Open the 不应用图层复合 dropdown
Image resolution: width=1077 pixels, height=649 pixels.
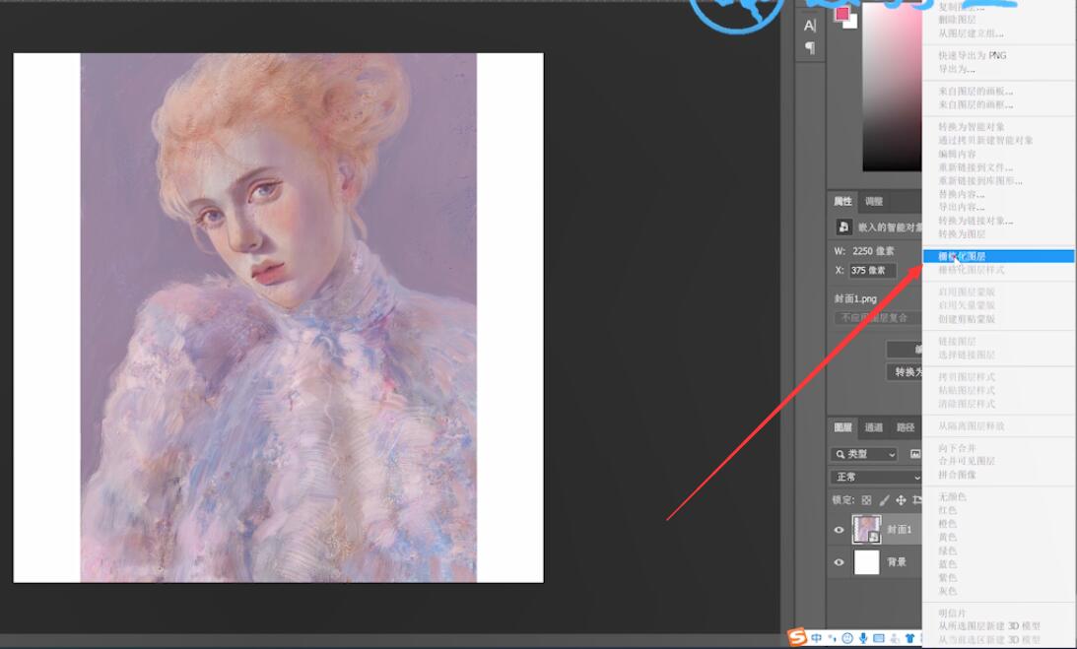pyautogui.click(x=878, y=318)
